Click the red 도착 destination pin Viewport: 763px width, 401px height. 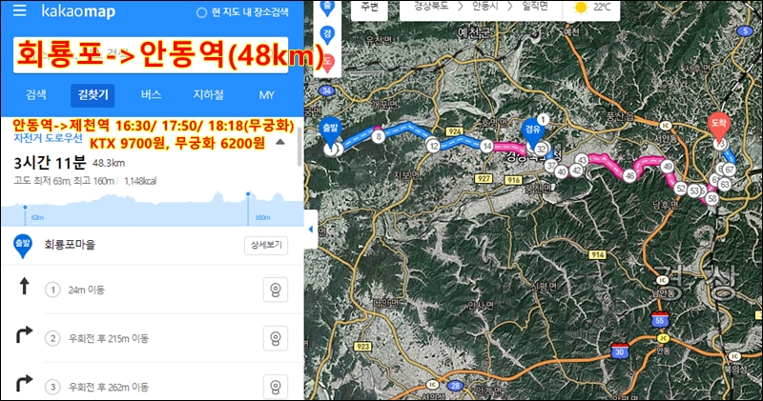(719, 129)
